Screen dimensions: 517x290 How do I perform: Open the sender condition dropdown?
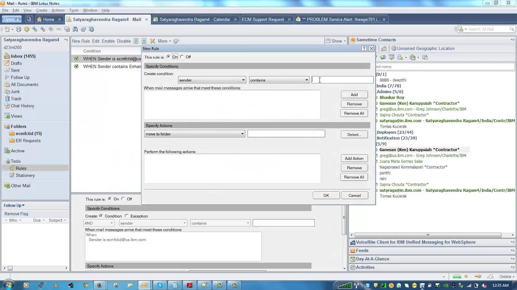coord(212,80)
